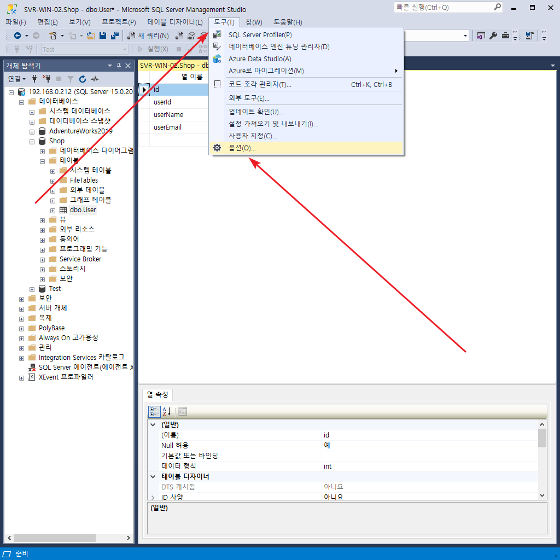Click the Filter funnel icon in Object Explorer
The height and width of the screenshot is (560, 560).
tap(71, 79)
